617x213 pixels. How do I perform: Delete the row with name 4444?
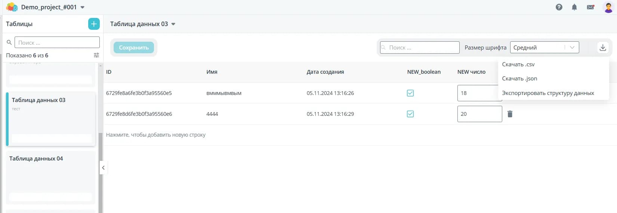(510, 114)
